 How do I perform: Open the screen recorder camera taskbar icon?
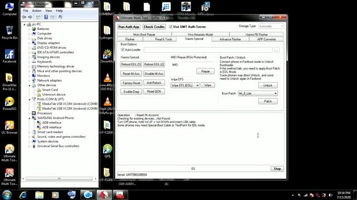pyautogui.click(x=88, y=195)
